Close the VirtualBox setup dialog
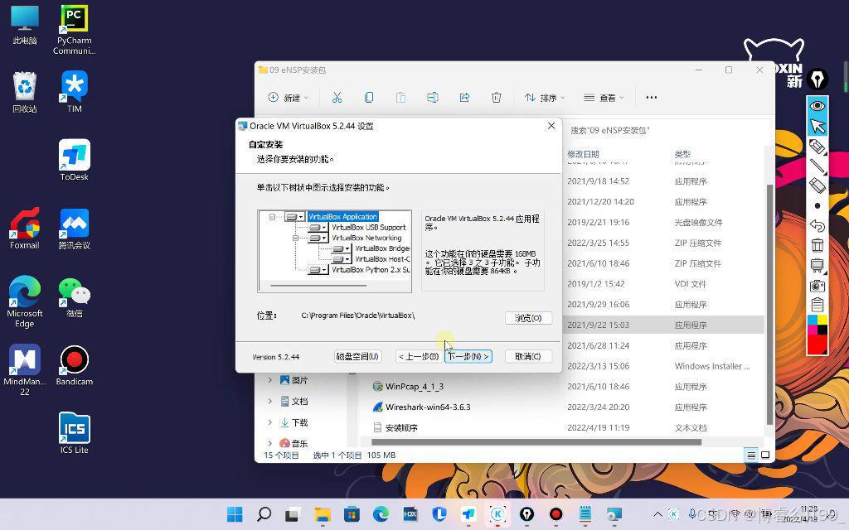This screenshot has height=530, width=849. 551,126
